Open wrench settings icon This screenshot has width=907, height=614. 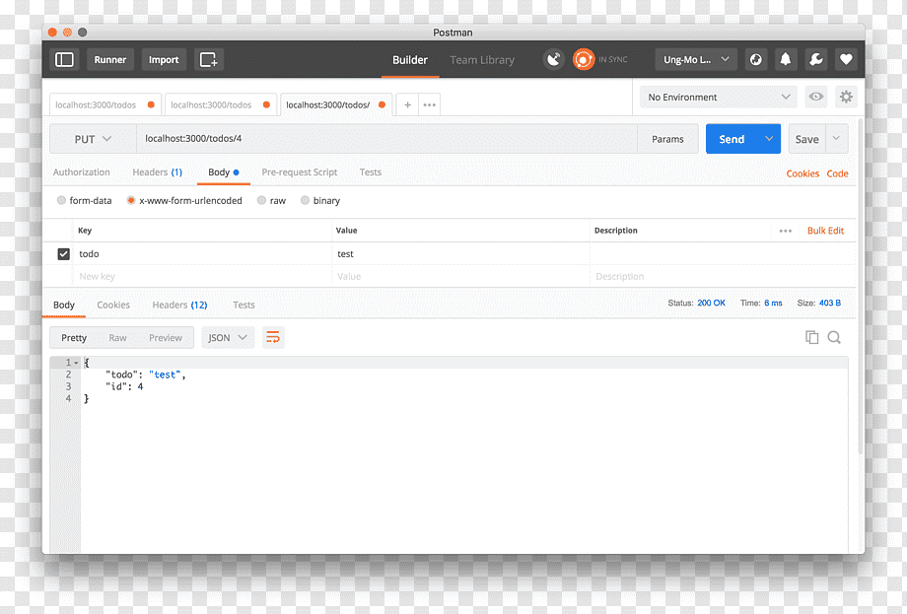pyautogui.click(x=815, y=59)
